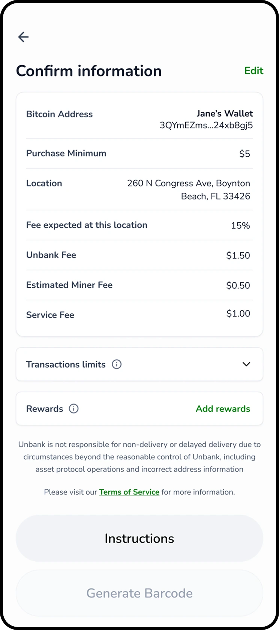Tap the Unbank Fee $1.50 amount
279x630 pixels.
click(x=238, y=255)
